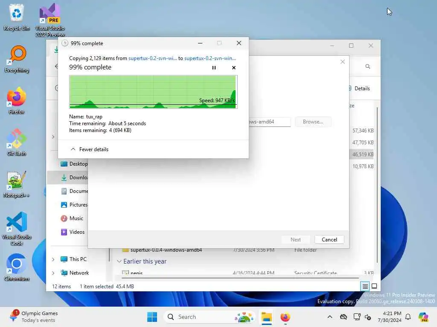This screenshot has width=437, height=327.
Task: Expand the collapsed navigation pane arrow
Action: coord(53,137)
